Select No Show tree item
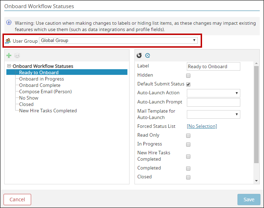264x208 pixels. pos(29,98)
